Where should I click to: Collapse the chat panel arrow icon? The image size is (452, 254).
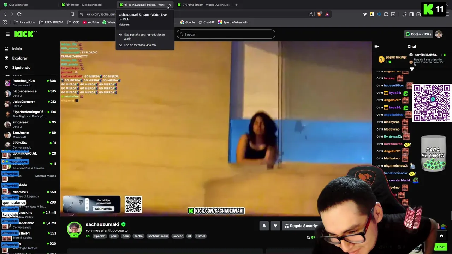point(376,46)
